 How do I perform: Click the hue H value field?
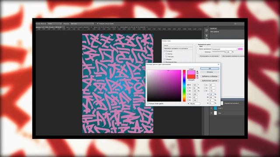pos(195,85)
